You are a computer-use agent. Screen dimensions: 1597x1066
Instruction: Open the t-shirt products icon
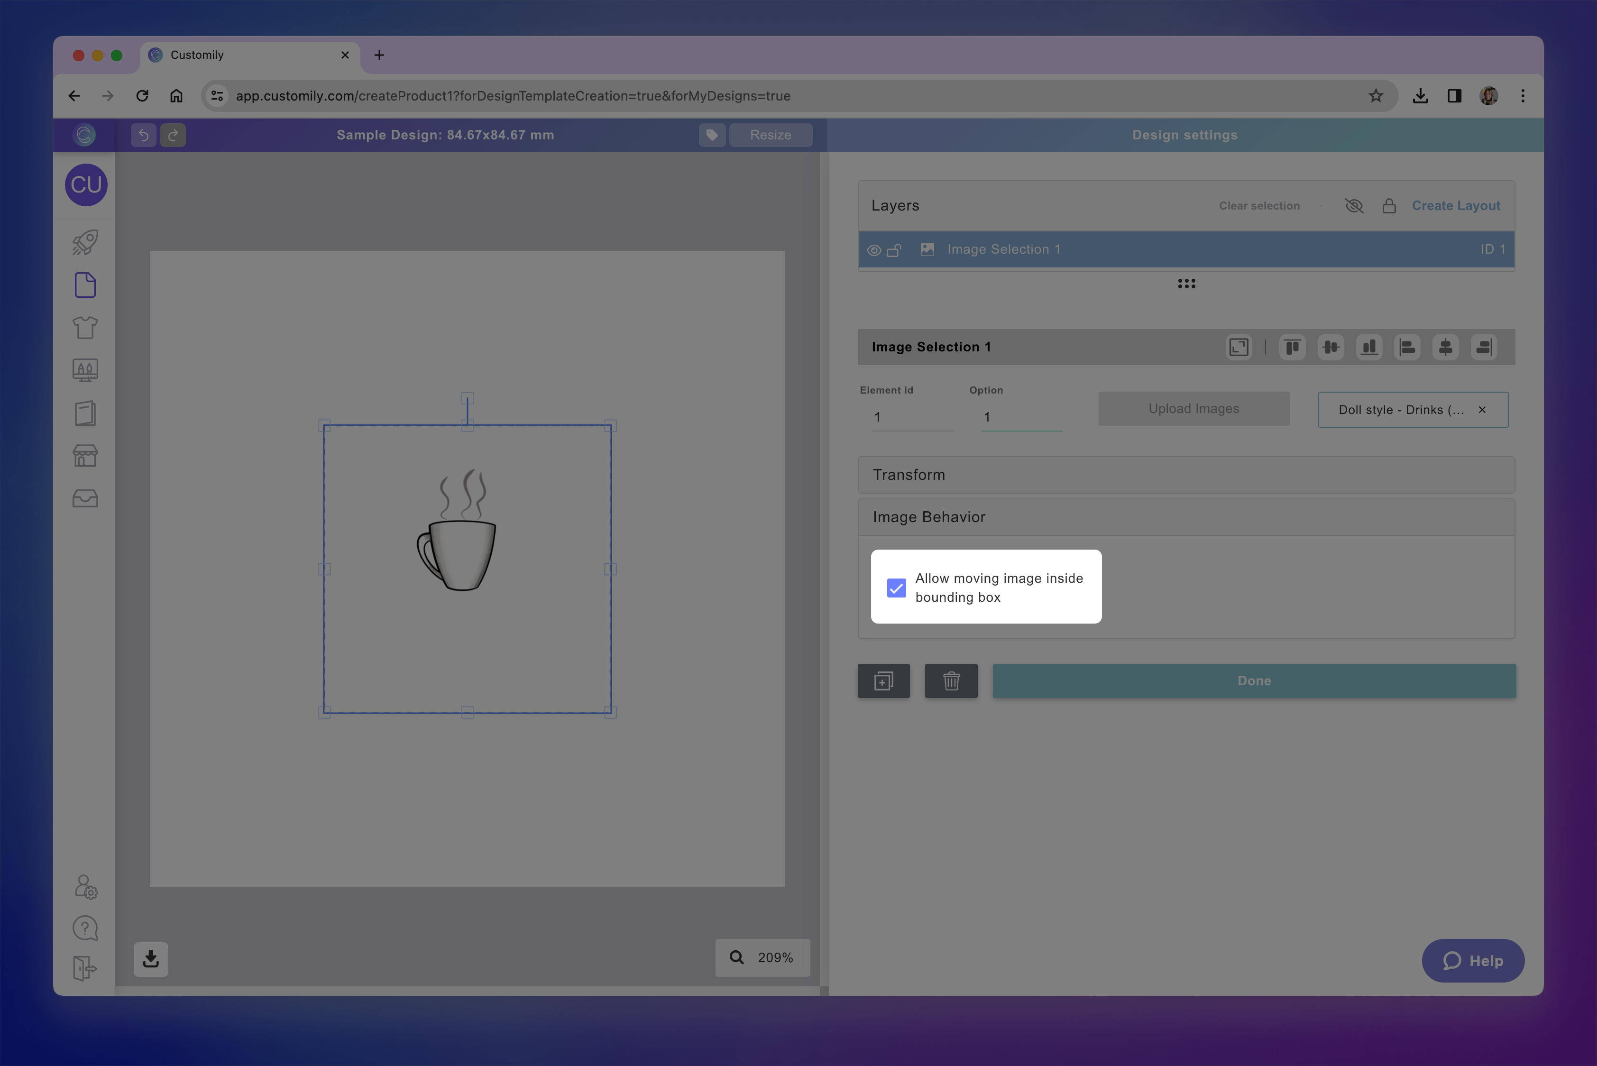pyautogui.click(x=85, y=328)
